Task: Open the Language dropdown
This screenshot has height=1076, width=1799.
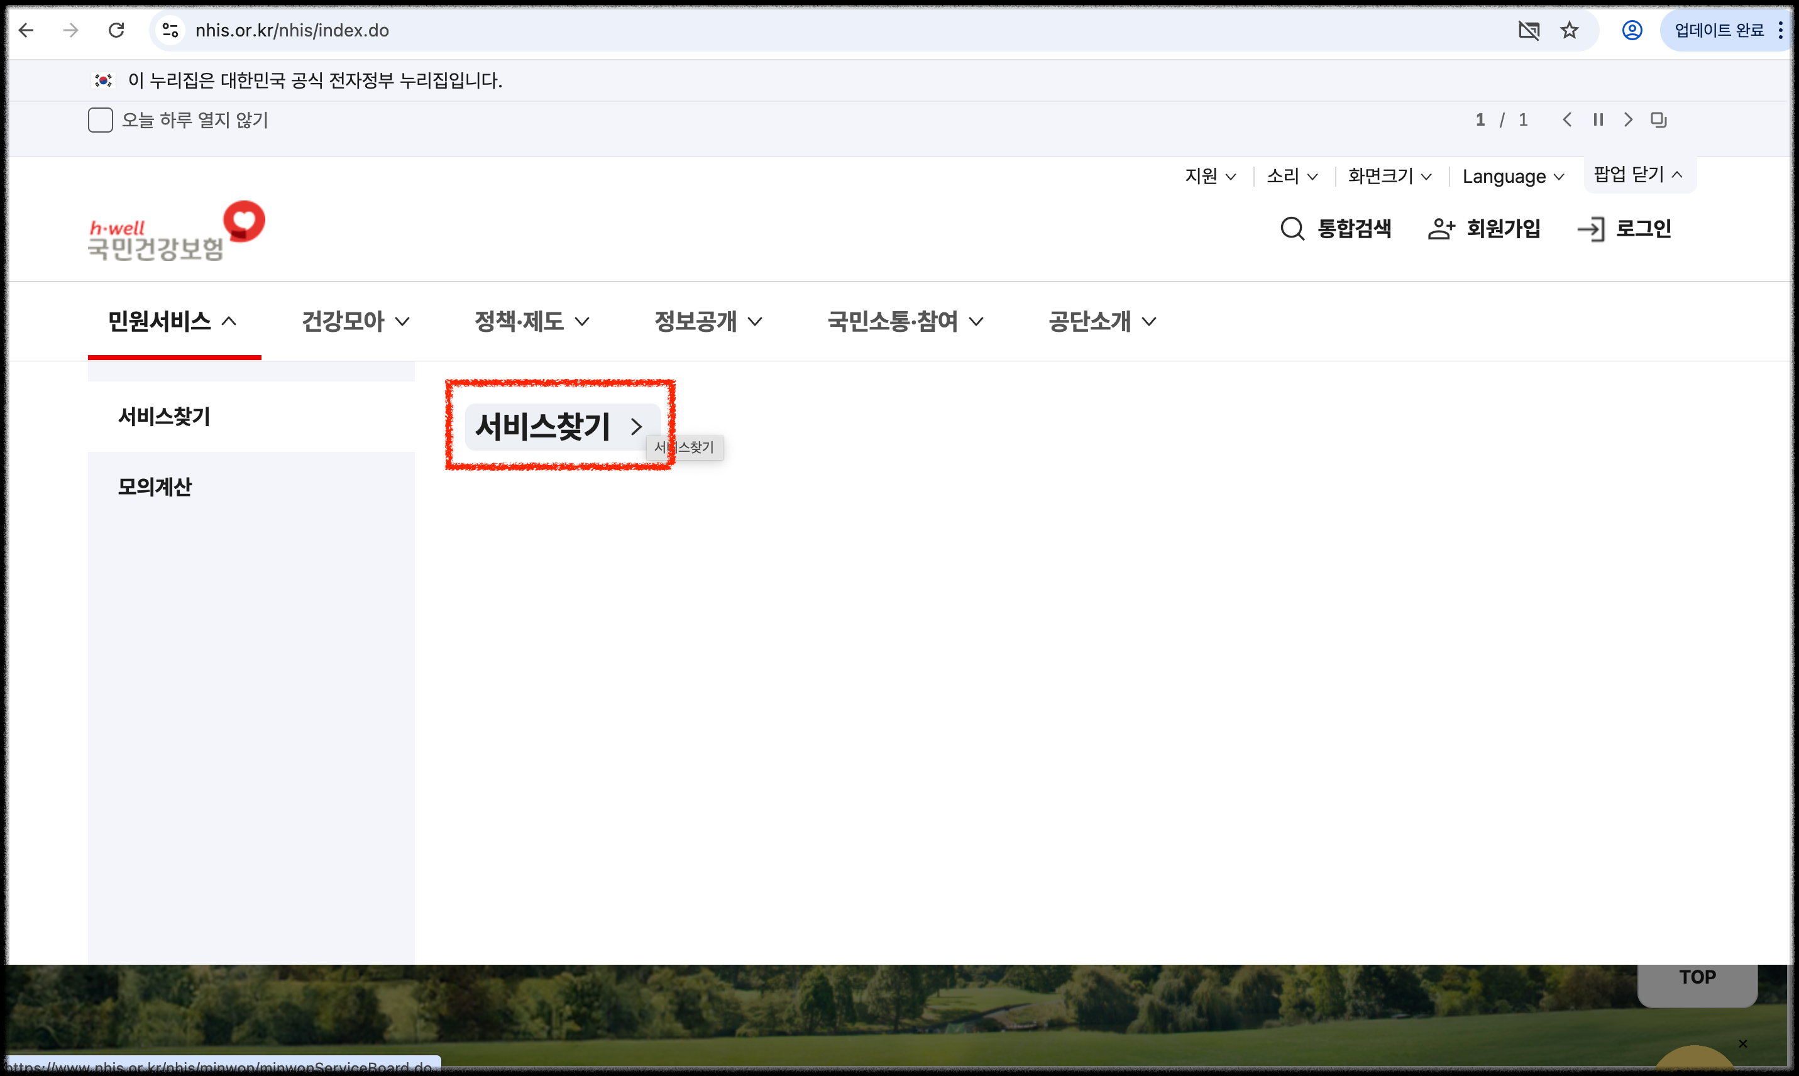Action: pos(1512,176)
